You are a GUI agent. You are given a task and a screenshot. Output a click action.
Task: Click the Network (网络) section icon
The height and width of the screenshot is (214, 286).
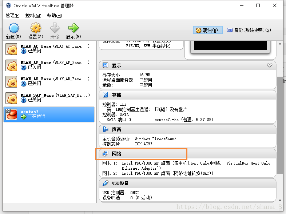click(105, 154)
